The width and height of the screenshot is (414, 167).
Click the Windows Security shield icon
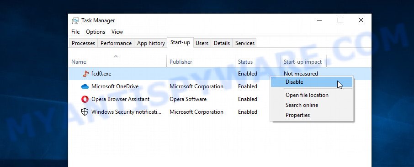[x=85, y=112]
